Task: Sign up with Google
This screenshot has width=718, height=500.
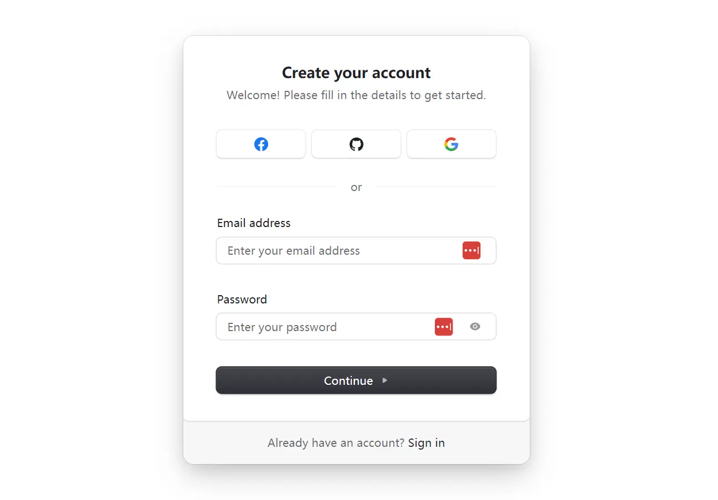Action: coord(451,144)
